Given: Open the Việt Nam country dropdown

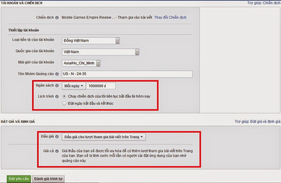Looking at the screenshot, I should [101, 52].
